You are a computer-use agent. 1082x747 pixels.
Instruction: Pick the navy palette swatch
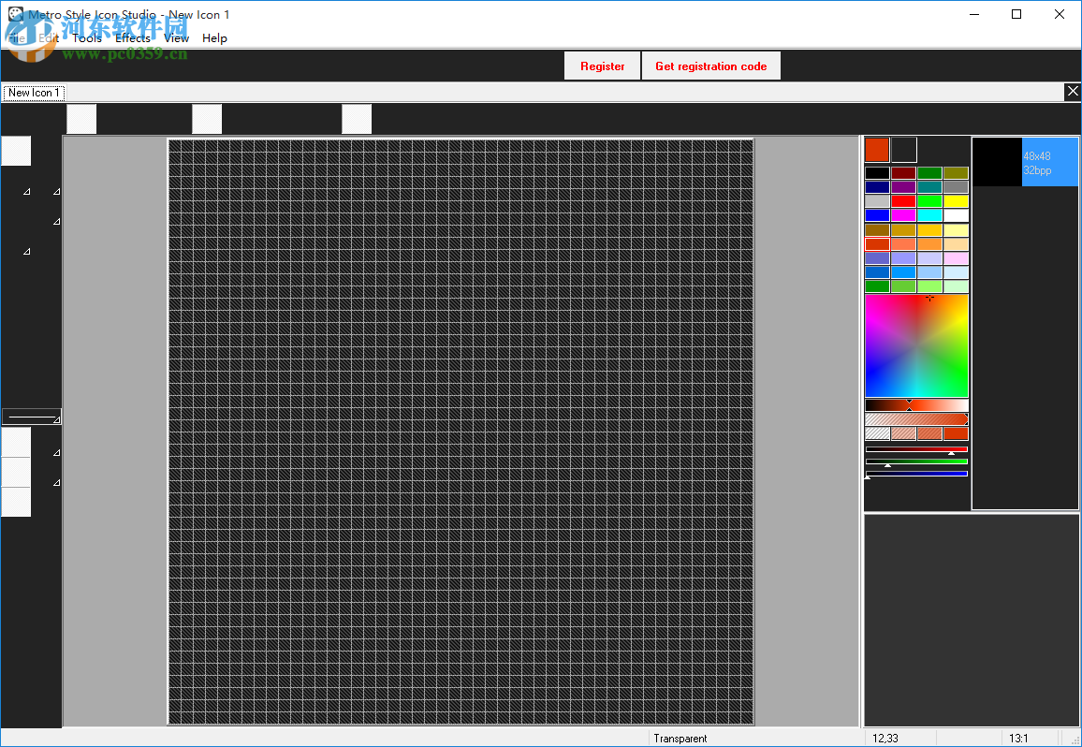click(877, 187)
